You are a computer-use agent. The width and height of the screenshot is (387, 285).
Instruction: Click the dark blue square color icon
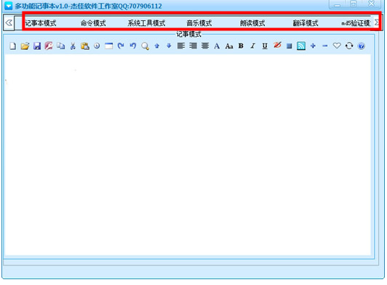[289, 46]
